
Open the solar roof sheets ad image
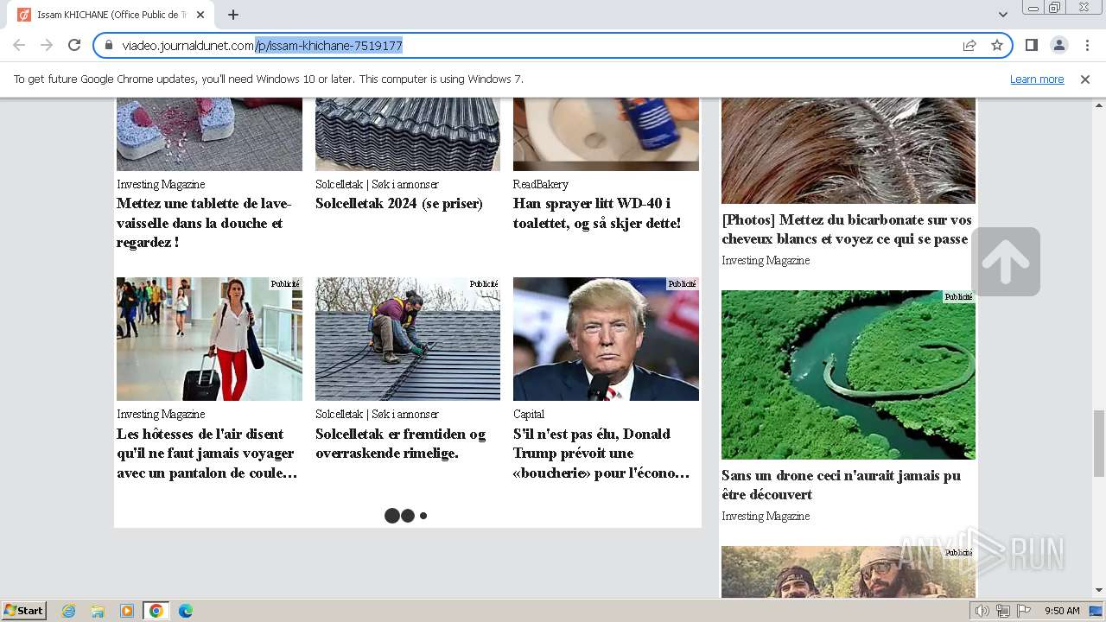tap(408, 134)
